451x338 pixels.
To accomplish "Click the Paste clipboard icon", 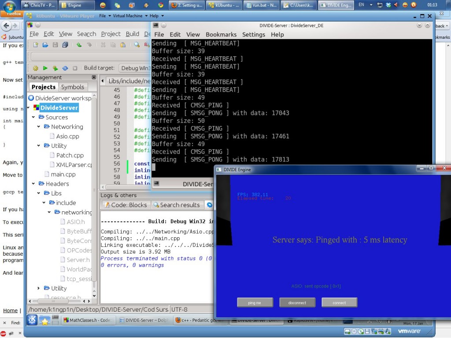I will click(123, 45).
